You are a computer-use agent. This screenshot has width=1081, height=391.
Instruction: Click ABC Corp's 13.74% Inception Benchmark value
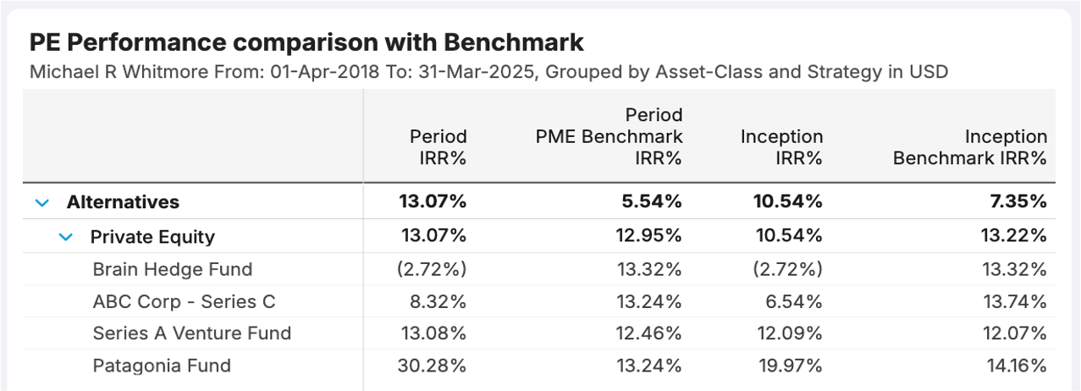pos(1016,301)
